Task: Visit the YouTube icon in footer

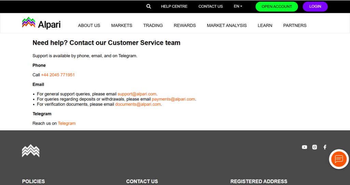Action: tap(305, 147)
